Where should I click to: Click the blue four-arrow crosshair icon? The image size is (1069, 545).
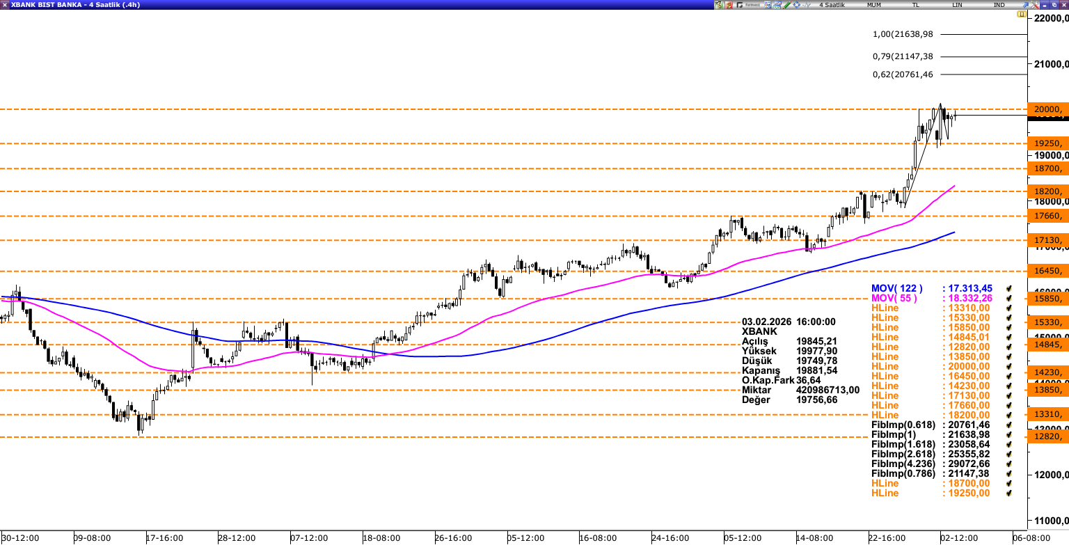coord(797,5)
